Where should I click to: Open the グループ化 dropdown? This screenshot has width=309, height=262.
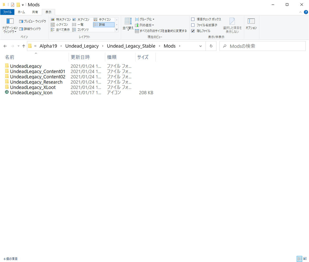click(145, 19)
